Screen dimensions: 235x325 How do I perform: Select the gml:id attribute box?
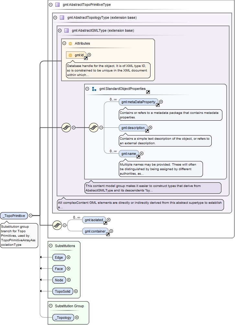tap(76, 55)
